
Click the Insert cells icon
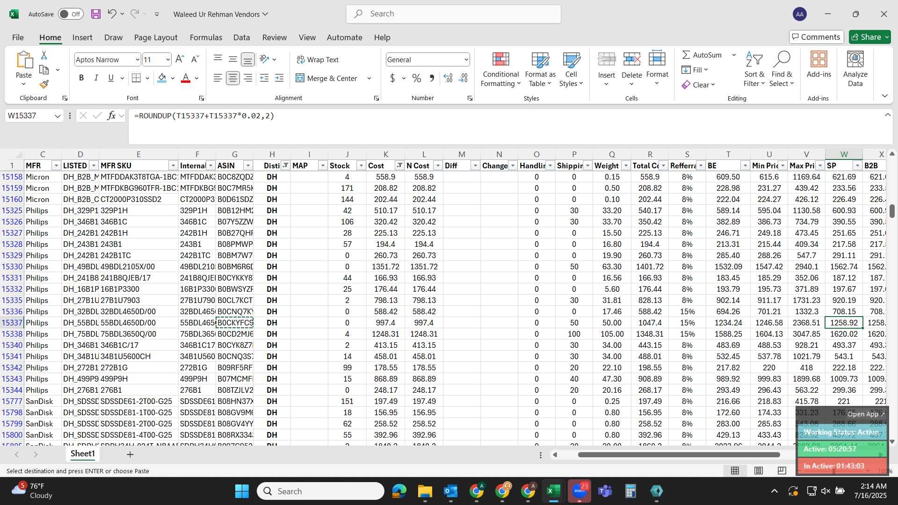tap(606, 59)
